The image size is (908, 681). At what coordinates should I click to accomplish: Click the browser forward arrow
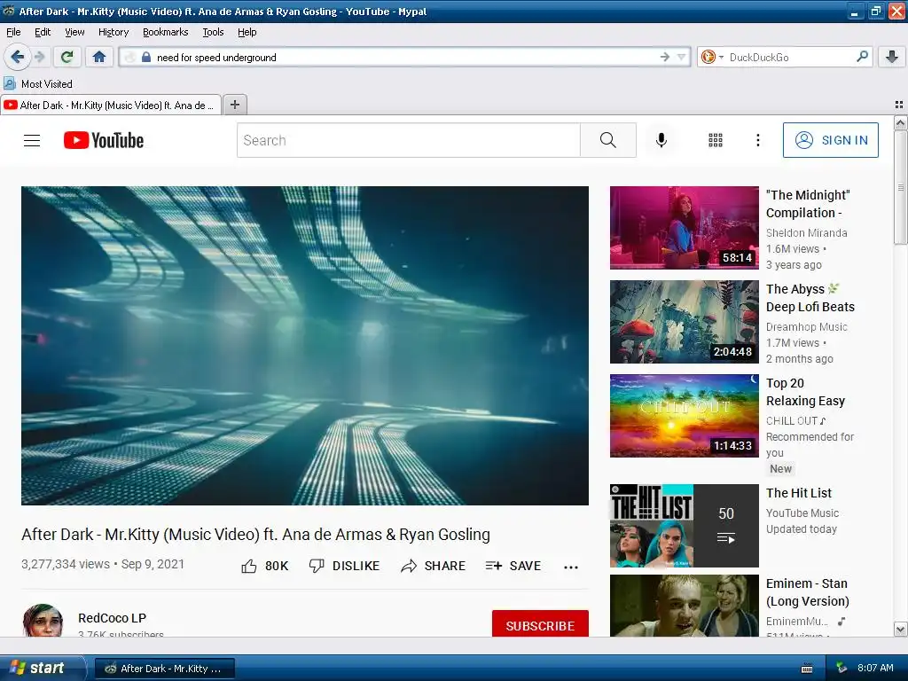click(x=39, y=57)
